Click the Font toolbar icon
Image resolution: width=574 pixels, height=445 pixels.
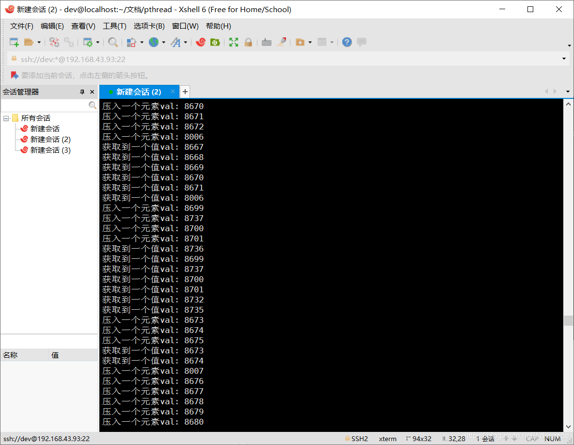pyautogui.click(x=175, y=42)
